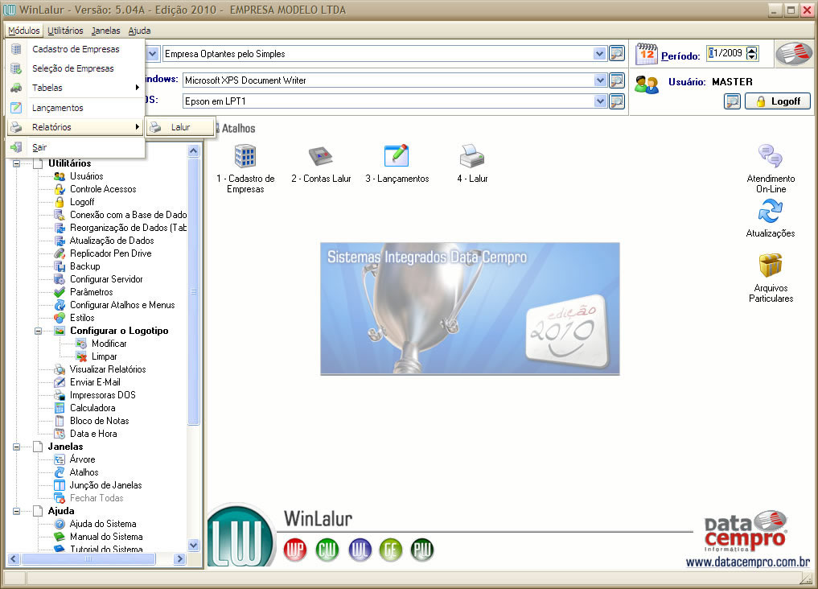Click the Período spinner arrows

(752, 53)
